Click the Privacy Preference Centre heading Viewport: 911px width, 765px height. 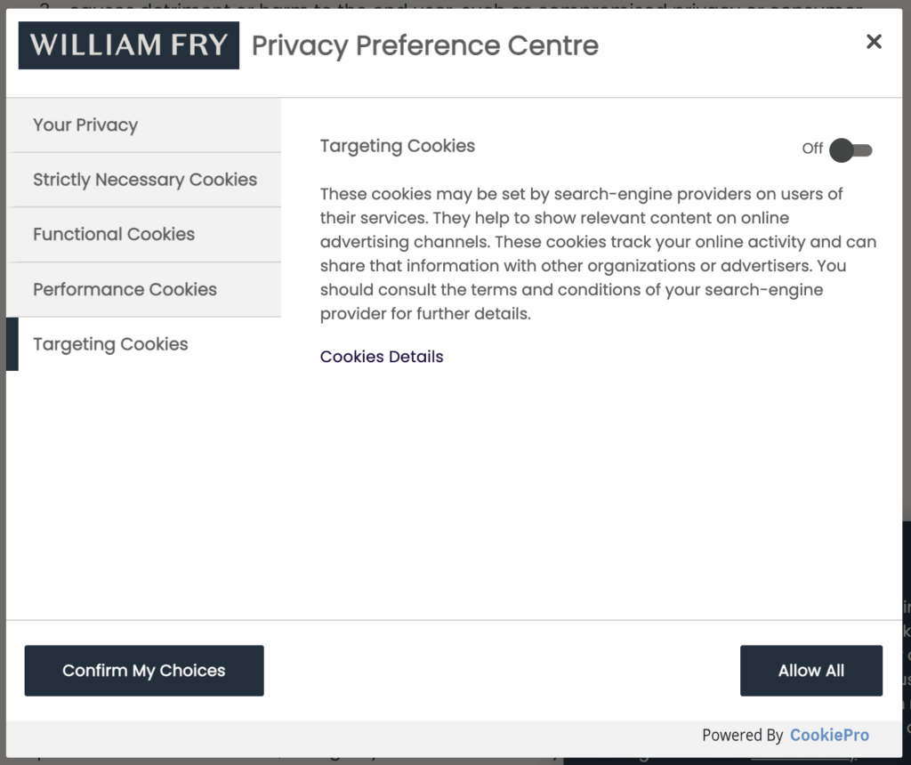[424, 45]
